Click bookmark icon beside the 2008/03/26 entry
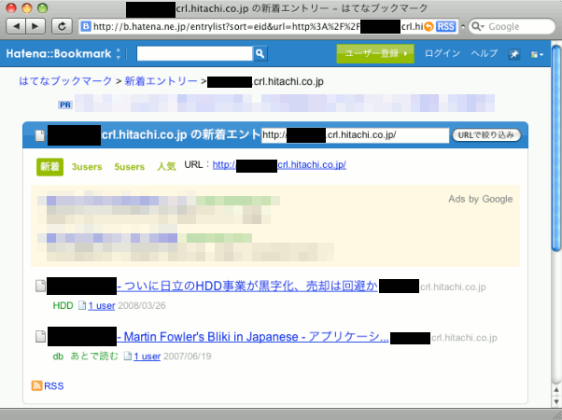Image resolution: width=562 pixels, height=420 pixels. 82,305
